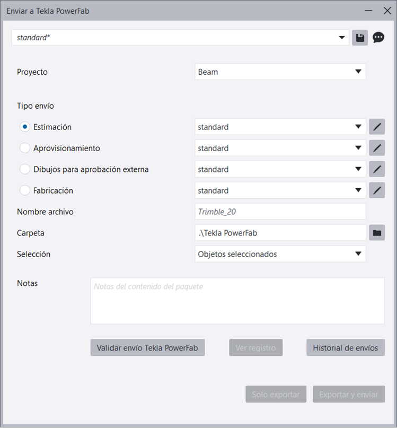The width and height of the screenshot is (397, 428).
Task: Open Historial de envíos
Action: (346, 348)
